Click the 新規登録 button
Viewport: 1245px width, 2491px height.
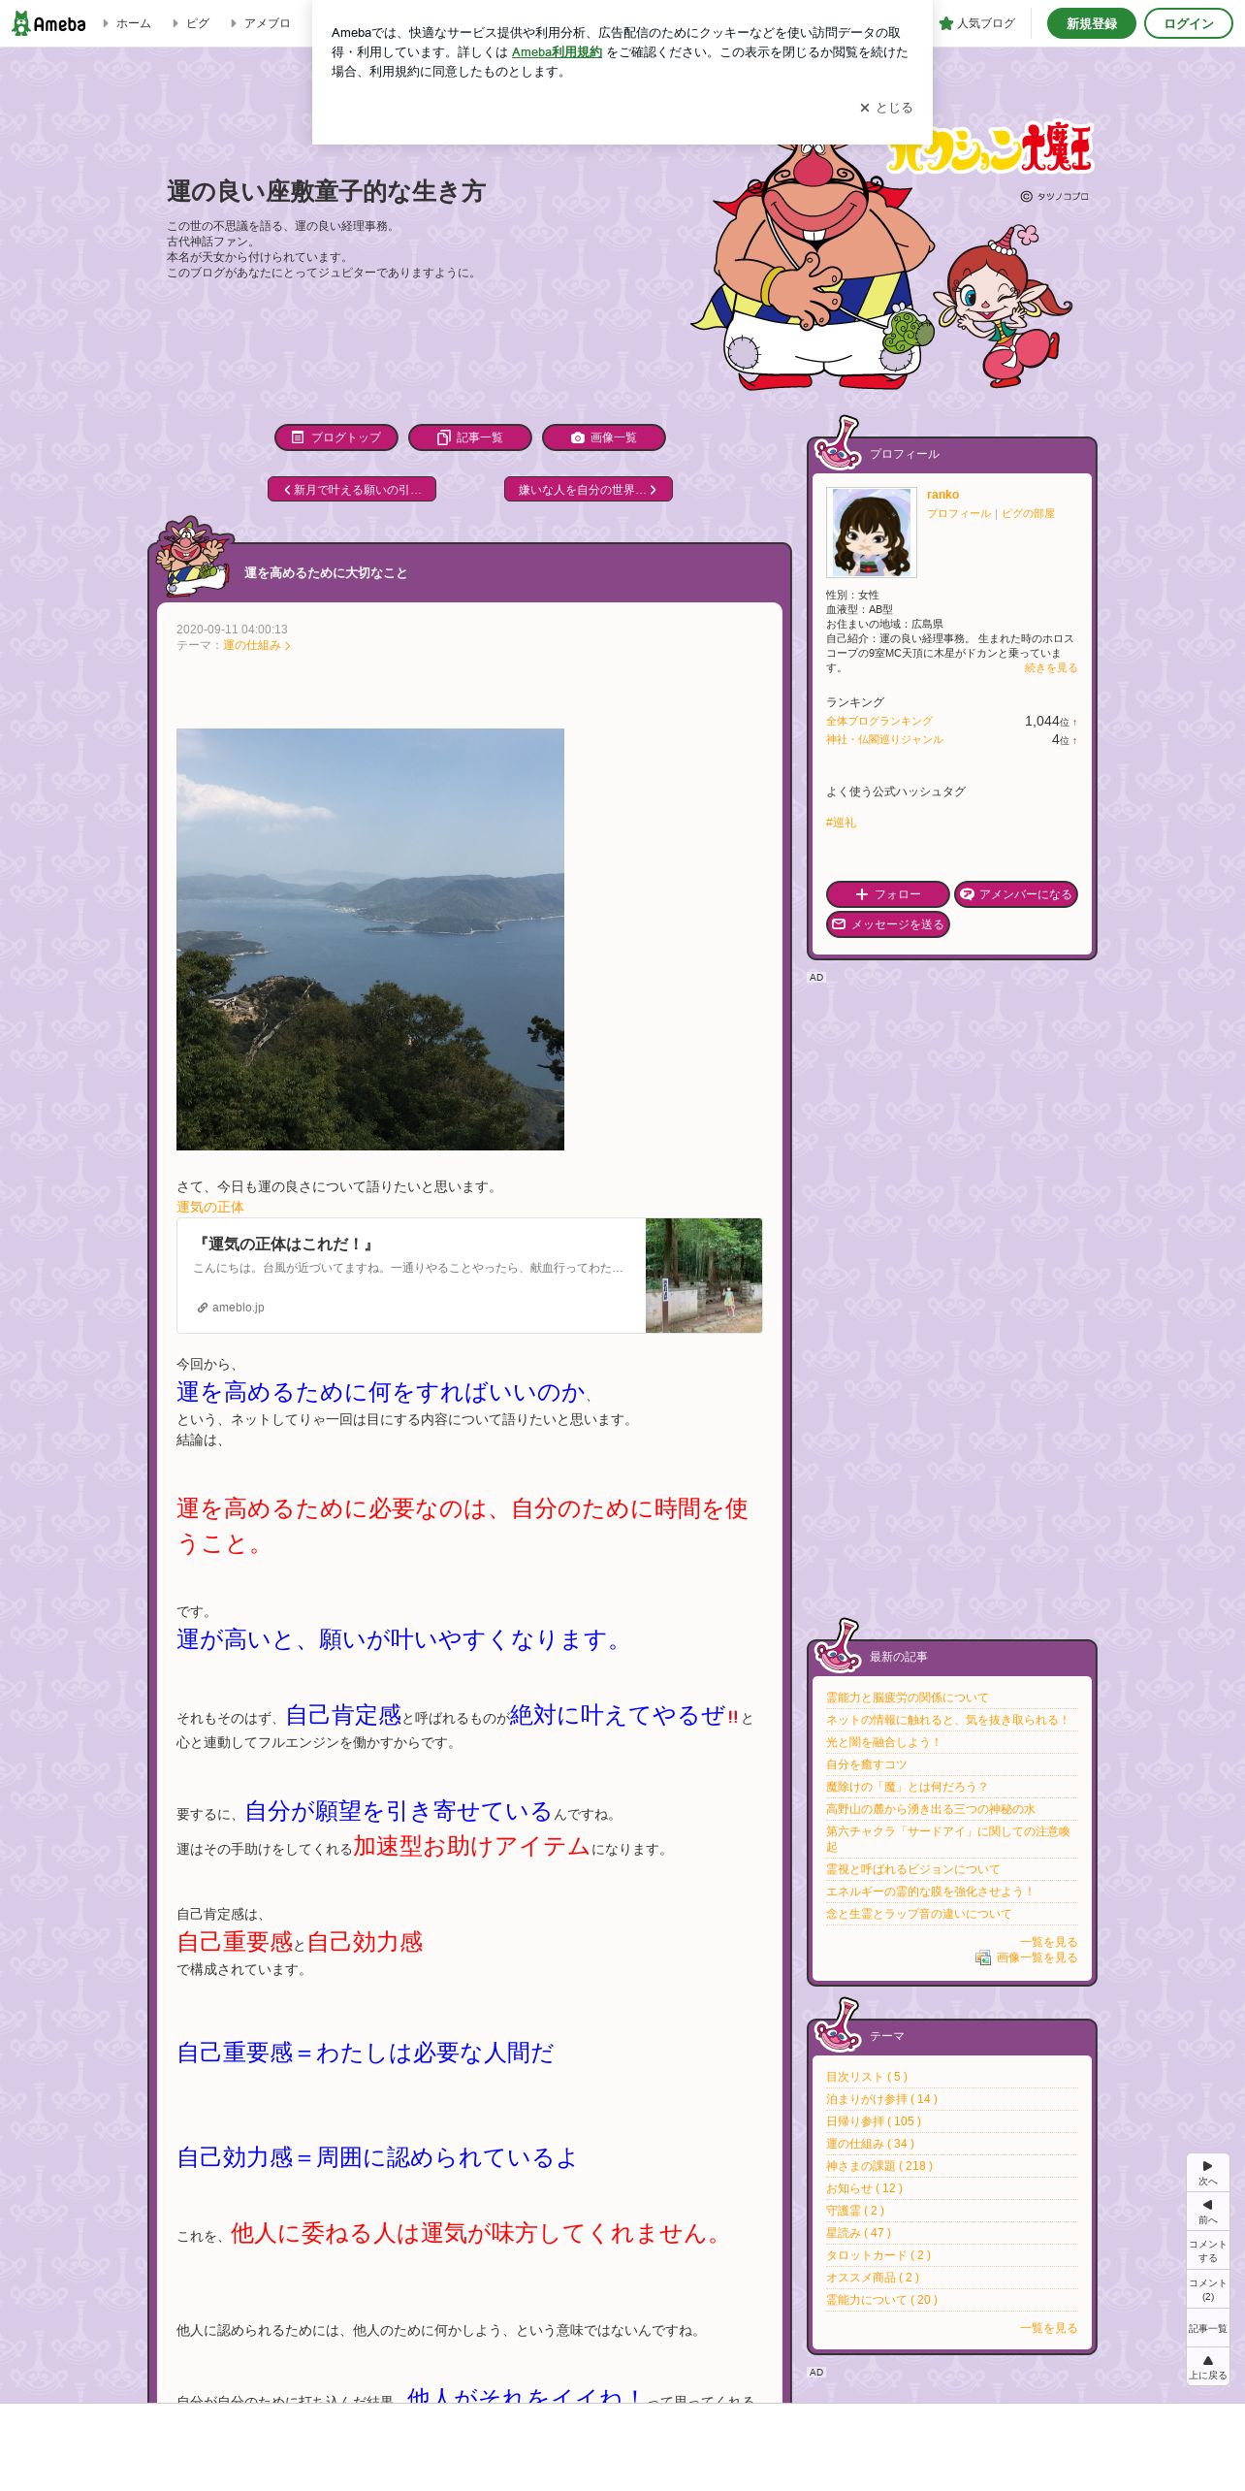(x=1091, y=23)
